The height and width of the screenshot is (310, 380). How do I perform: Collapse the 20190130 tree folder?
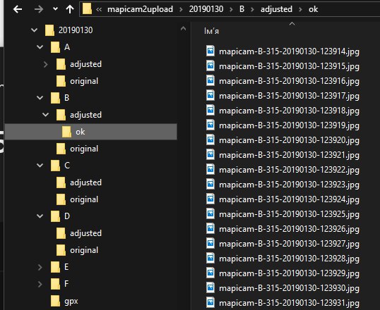click(x=35, y=30)
